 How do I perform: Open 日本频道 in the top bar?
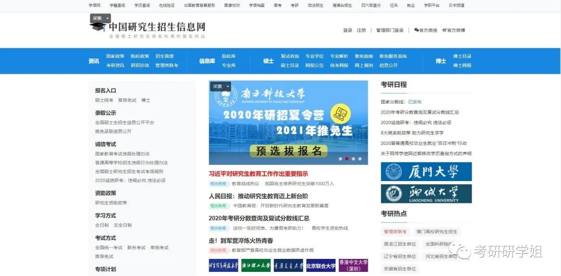coord(457,5)
